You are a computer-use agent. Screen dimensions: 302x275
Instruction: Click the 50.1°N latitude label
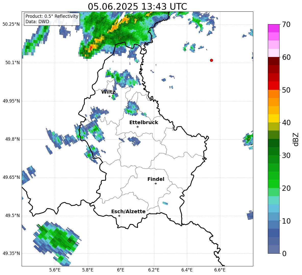point(12,63)
